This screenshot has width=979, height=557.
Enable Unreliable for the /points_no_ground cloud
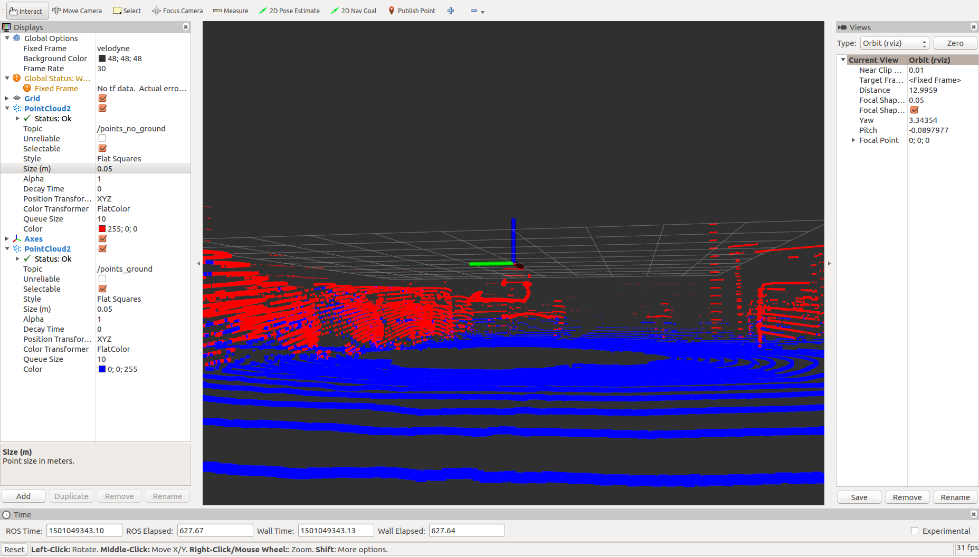(102, 138)
